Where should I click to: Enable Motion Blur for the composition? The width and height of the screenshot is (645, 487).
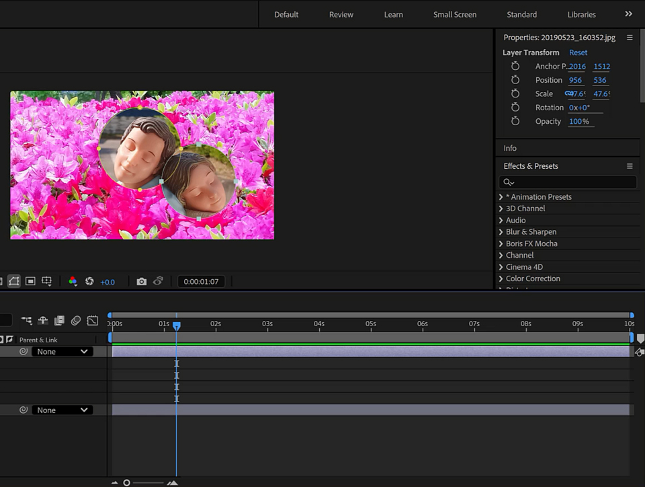pos(76,321)
